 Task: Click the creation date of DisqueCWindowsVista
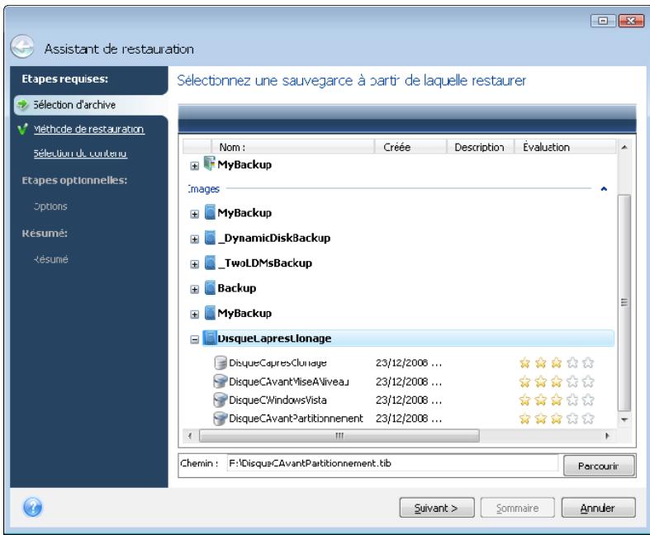click(409, 400)
